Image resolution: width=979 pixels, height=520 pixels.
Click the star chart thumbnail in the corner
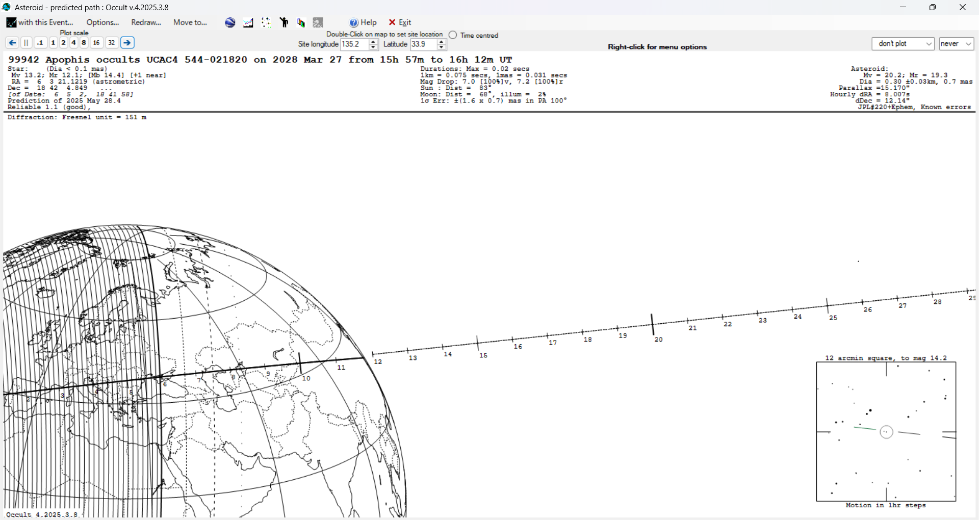886,432
